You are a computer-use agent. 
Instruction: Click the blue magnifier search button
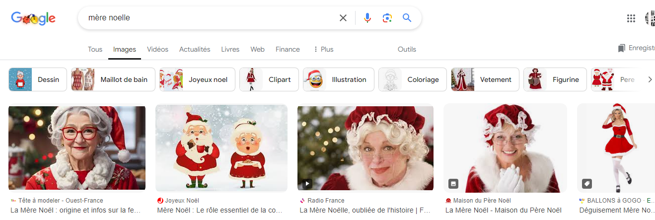[407, 18]
